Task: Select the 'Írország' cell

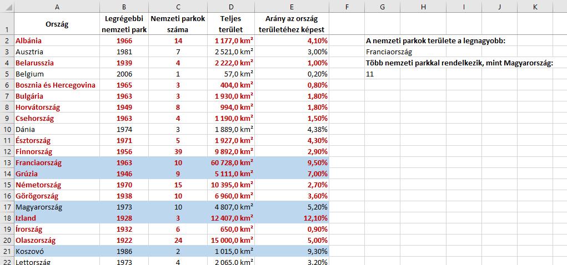Action: click(x=57, y=230)
